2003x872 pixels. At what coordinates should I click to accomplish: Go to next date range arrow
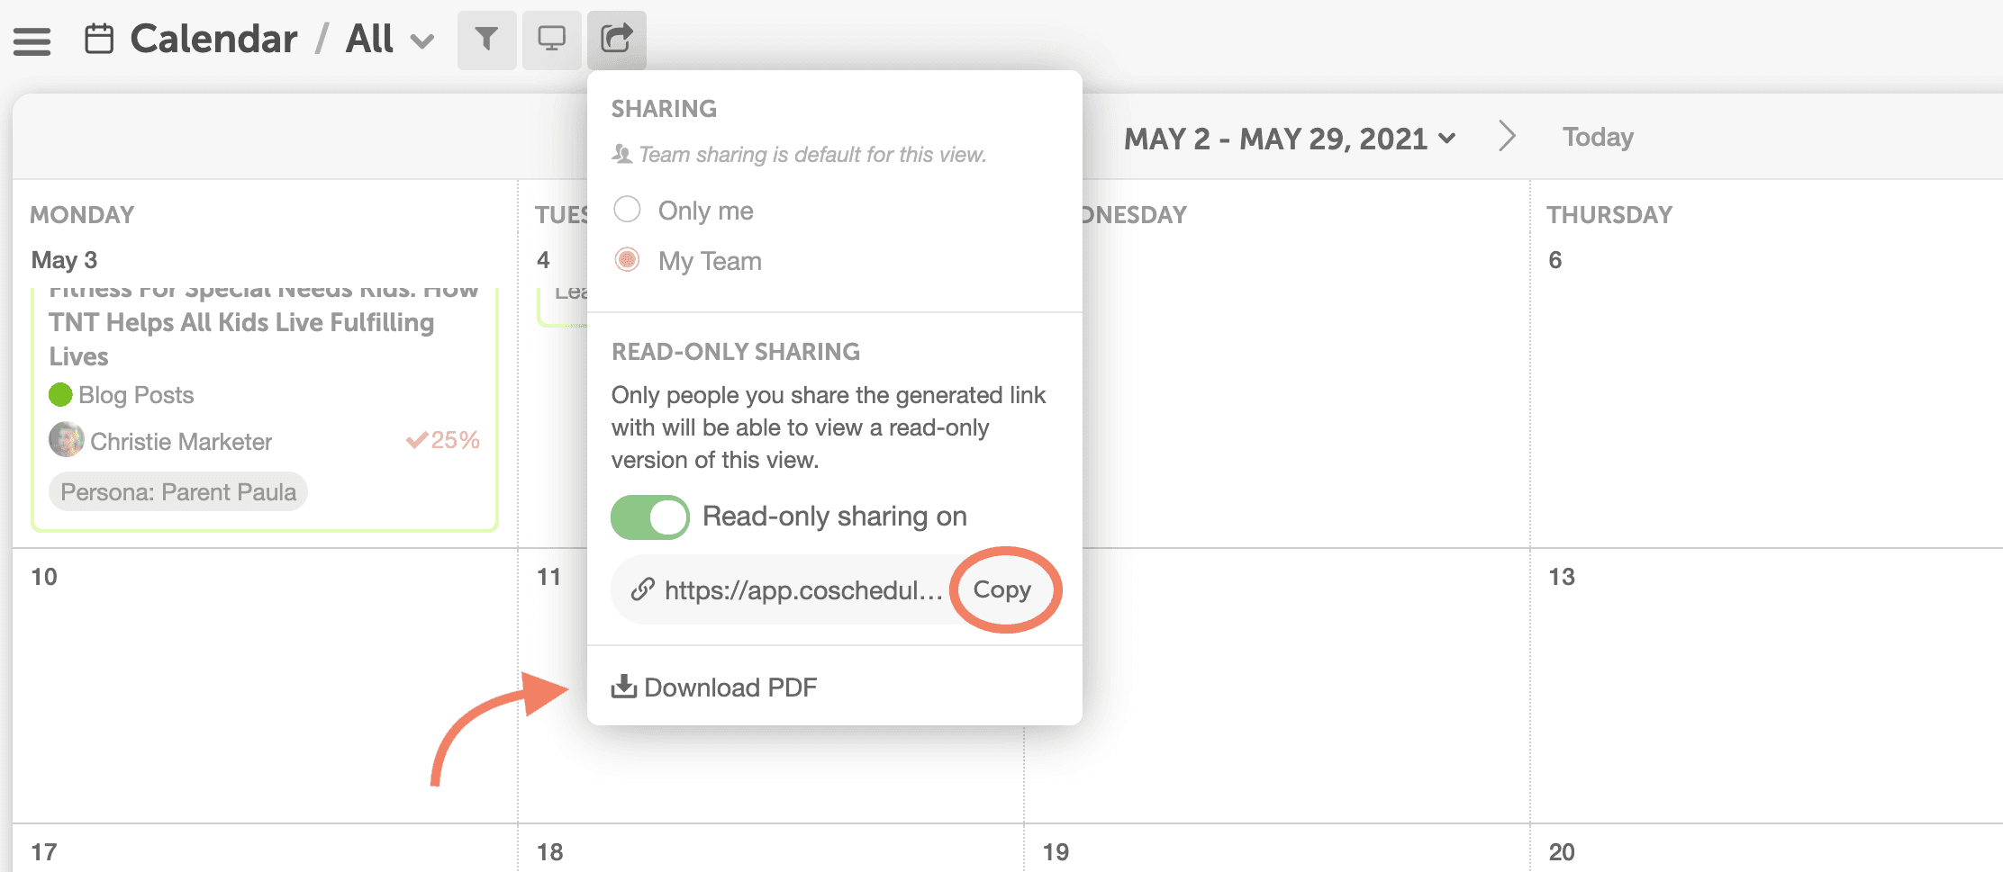1507,137
